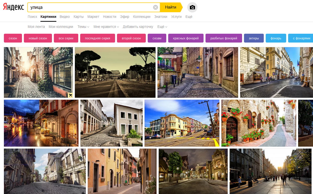
Task: Expand the 'Темы' dropdown
Action: pos(83,27)
